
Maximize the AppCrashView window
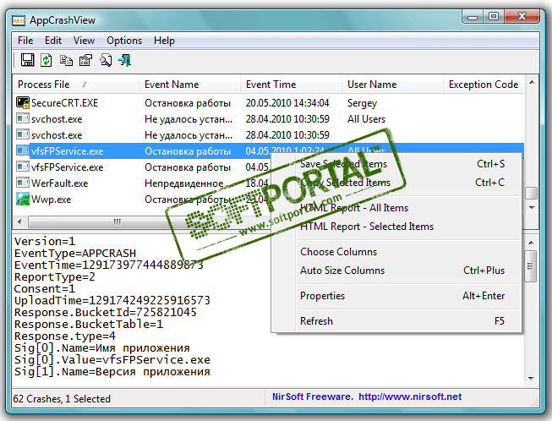(494, 17)
